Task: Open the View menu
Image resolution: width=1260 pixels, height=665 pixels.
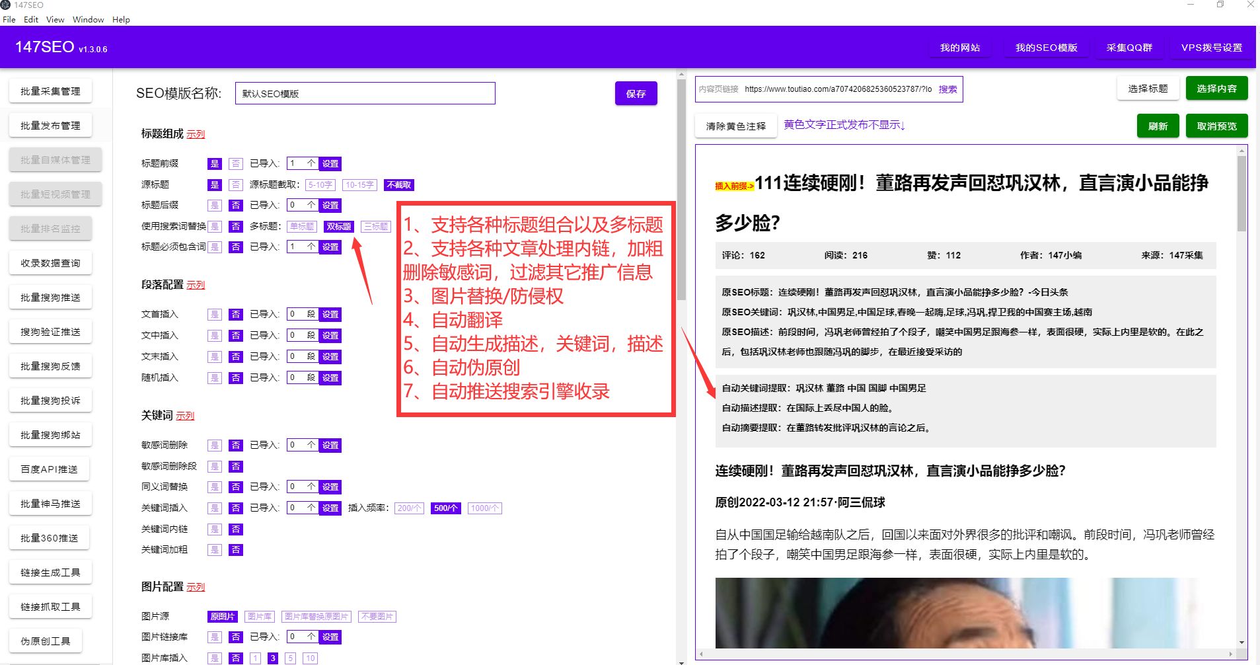Action: [x=54, y=19]
